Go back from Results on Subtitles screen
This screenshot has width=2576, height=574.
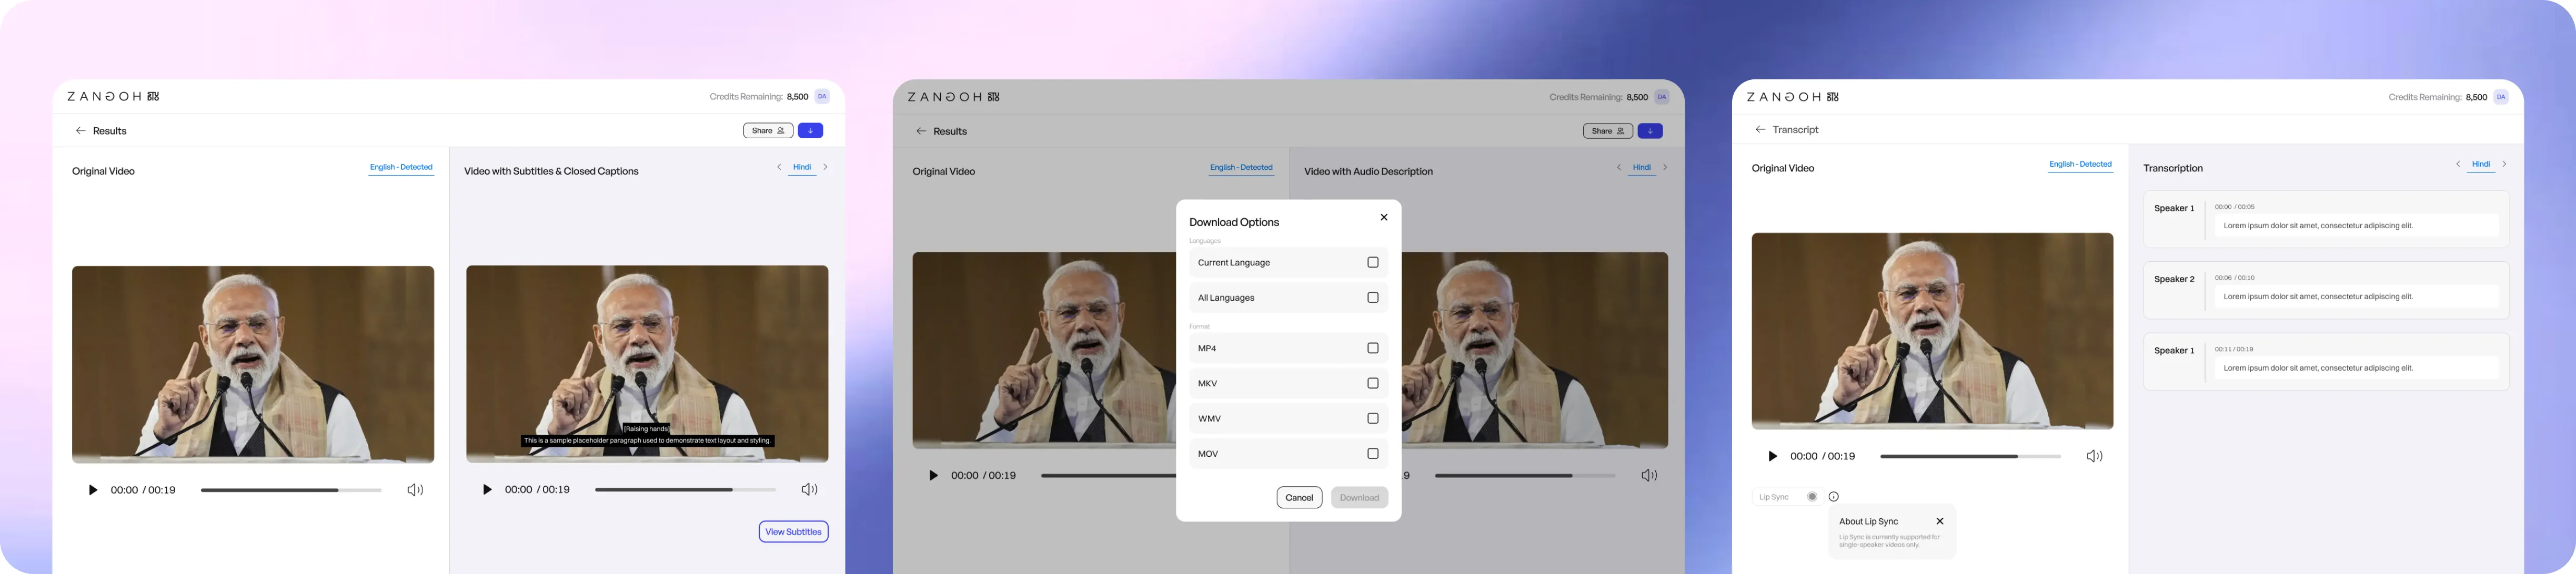pos(81,131)
